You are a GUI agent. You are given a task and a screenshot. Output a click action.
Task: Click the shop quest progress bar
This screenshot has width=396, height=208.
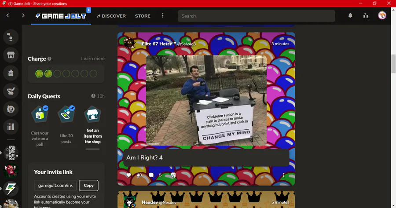tap(92, 149)
